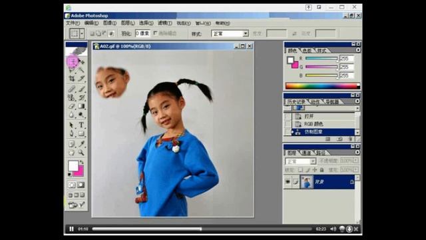The image size is (426, 240).
Task: Switch to the 色板 Swatches tab
Action: point(307,51)
